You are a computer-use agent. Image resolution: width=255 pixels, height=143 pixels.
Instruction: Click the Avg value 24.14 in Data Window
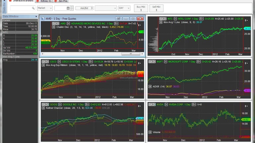(34, 60)
